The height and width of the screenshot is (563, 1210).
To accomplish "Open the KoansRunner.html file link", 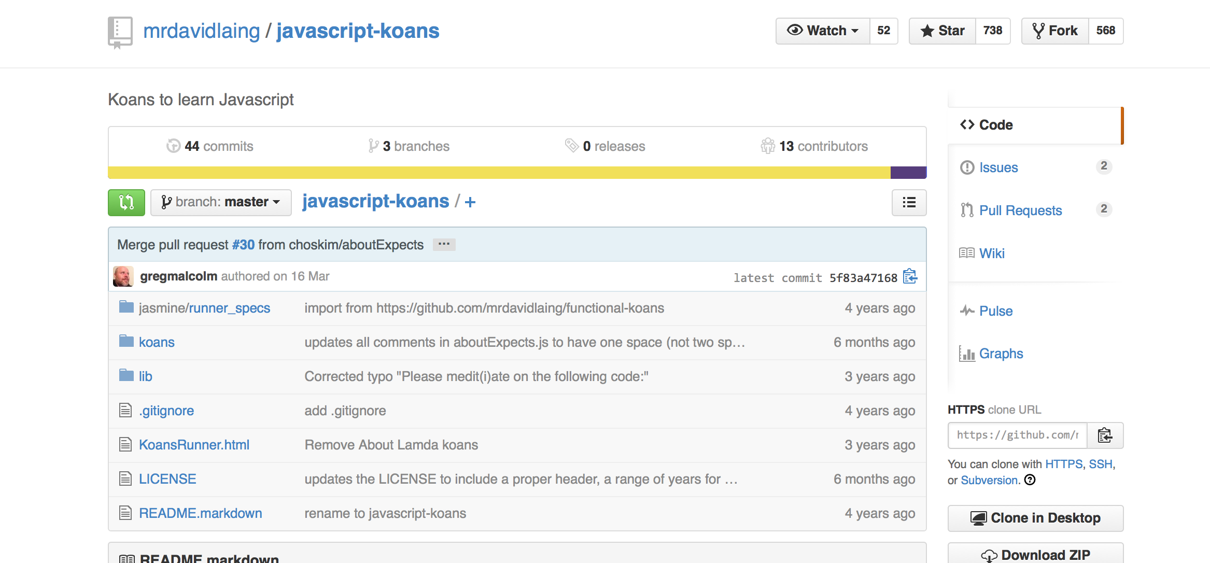I will (194, 445).
